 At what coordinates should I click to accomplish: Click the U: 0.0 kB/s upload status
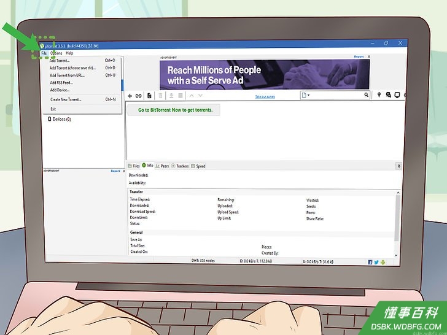[x=318, y=261]
